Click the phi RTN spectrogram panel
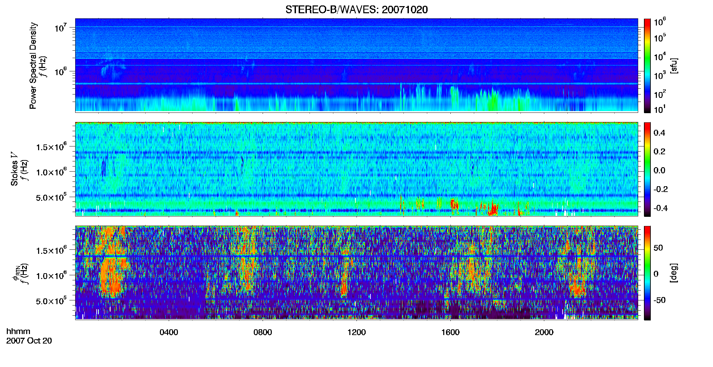This screenshot has width=713, height=367. pyautogui.click(x=356, y=273)
